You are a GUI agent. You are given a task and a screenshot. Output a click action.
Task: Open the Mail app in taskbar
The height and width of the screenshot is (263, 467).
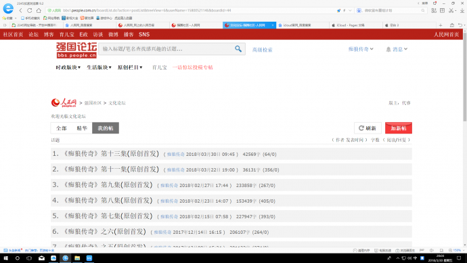coord(41,258)
